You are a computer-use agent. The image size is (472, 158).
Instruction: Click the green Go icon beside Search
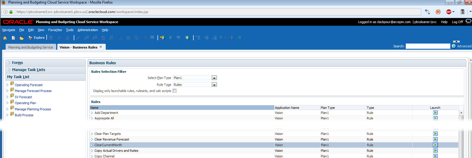point(454,46)
